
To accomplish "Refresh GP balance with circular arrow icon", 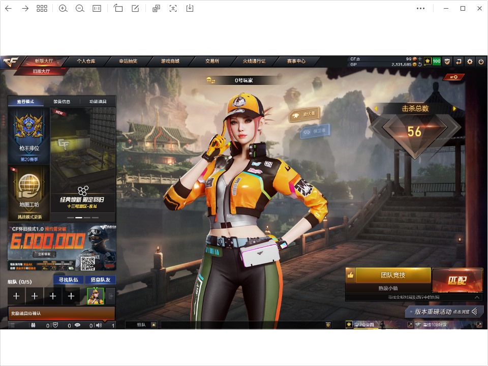I will pyautogui.click(x=420, y=65).
